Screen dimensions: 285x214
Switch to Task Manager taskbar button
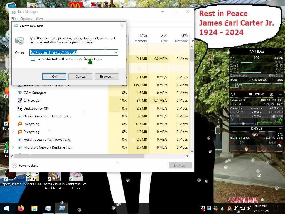click(x=48, y=208)
